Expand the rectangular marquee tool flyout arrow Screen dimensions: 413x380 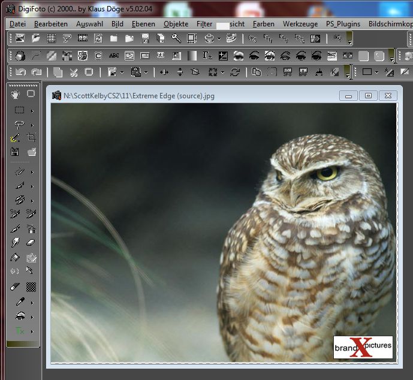32,110
